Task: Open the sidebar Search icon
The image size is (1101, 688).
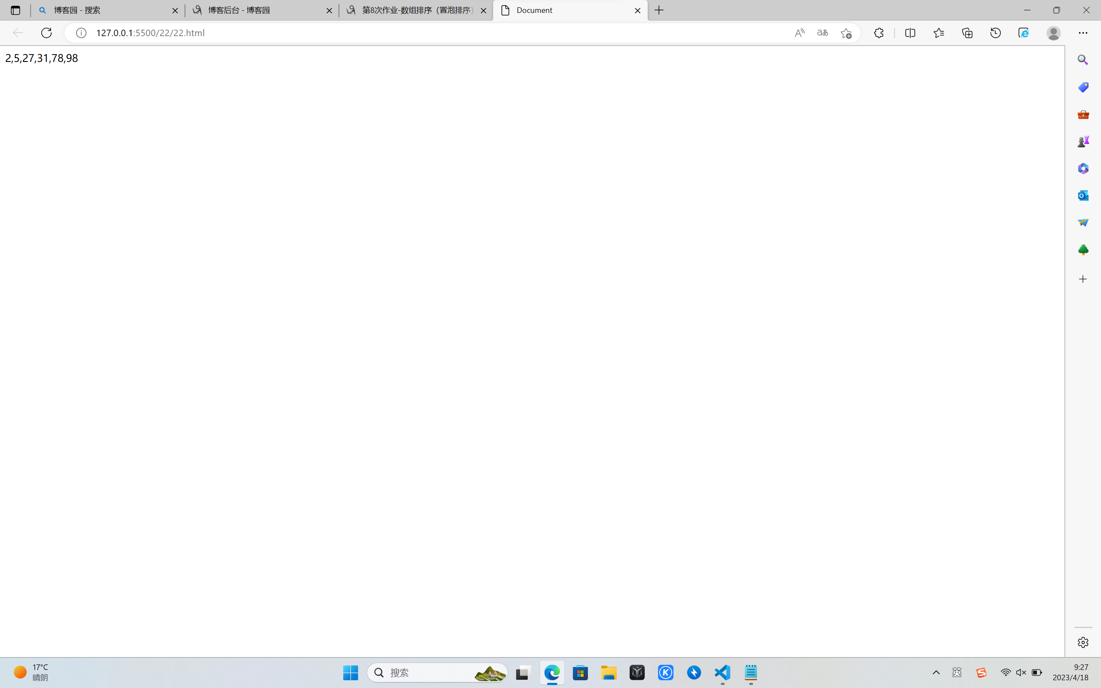Action: pyautogui.click(x=1083, y=60)
